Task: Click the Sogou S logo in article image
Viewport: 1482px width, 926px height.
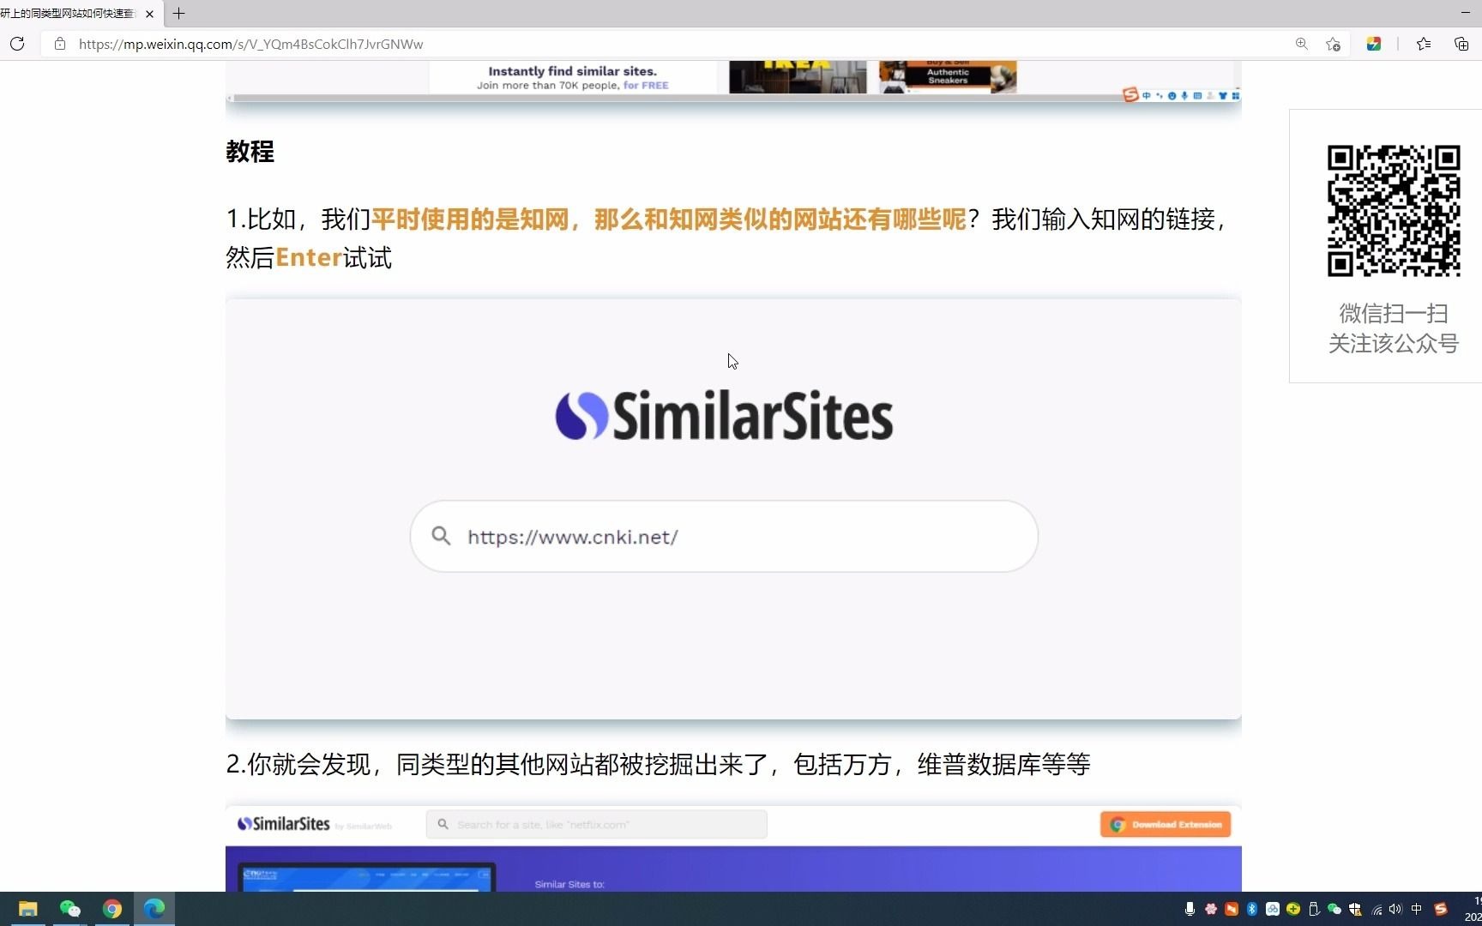Action: pos(1130,95)
